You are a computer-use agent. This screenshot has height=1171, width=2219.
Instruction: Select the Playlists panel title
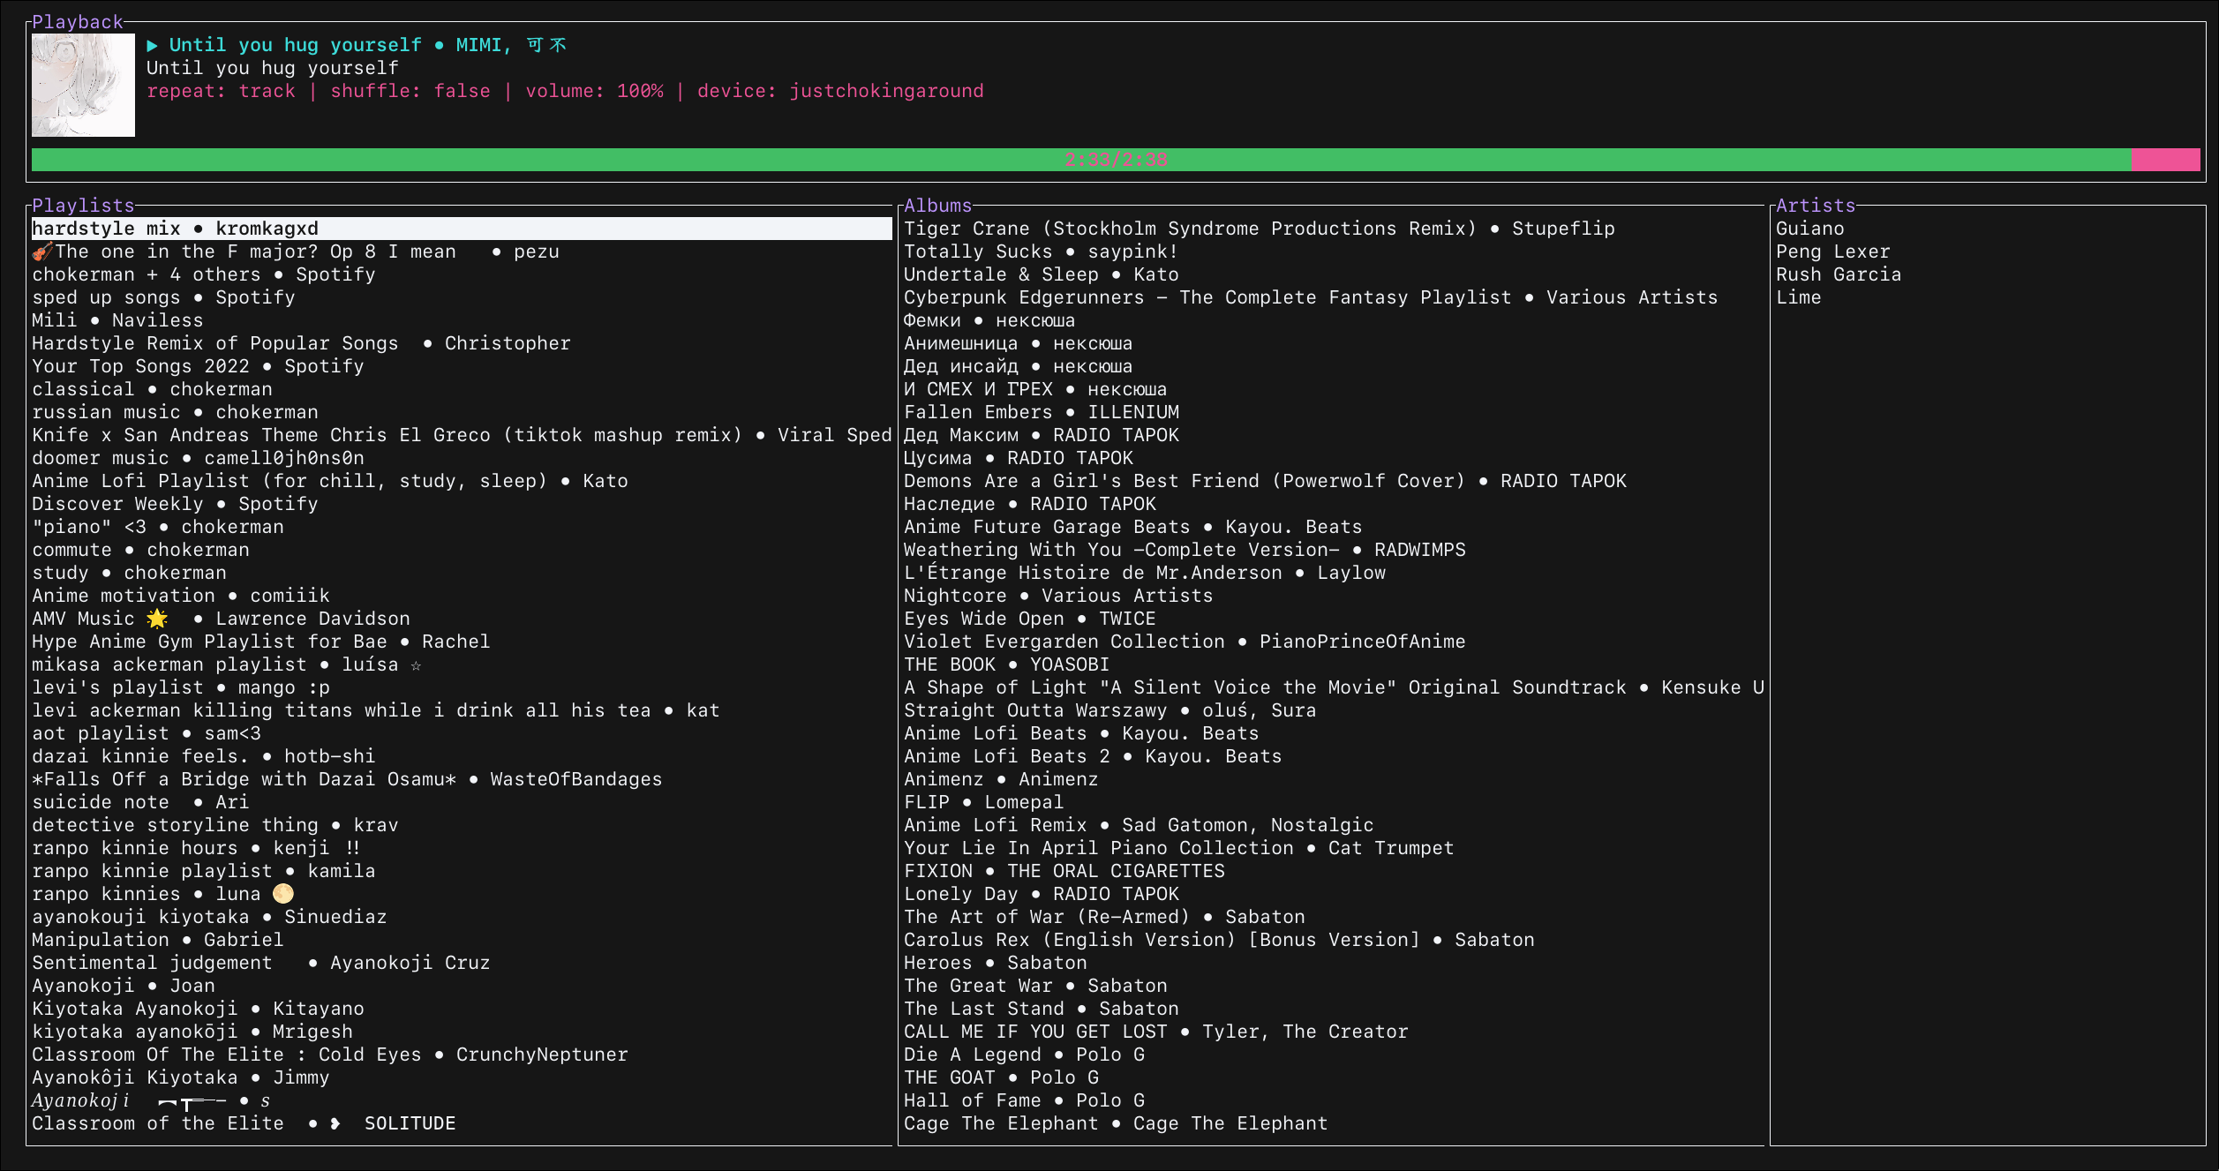click(83, 206)
